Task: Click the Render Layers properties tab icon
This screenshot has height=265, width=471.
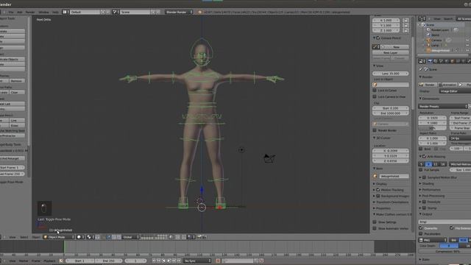Action: tap(435, 61)
